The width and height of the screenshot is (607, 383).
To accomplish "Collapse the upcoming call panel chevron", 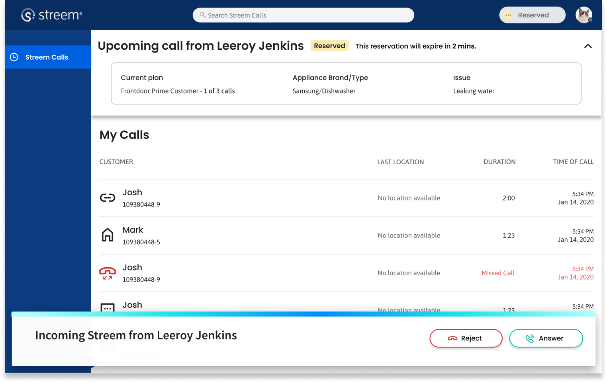I will click(588, 46).
